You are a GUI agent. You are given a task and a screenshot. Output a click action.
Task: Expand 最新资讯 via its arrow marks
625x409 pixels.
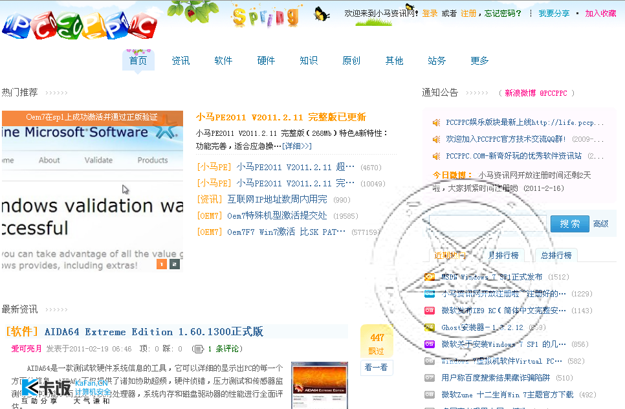point(56,309)
